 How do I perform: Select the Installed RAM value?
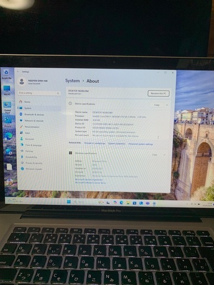tap(96, 120)
